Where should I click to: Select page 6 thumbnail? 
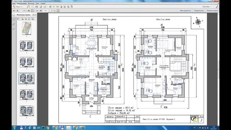point(27,111)
